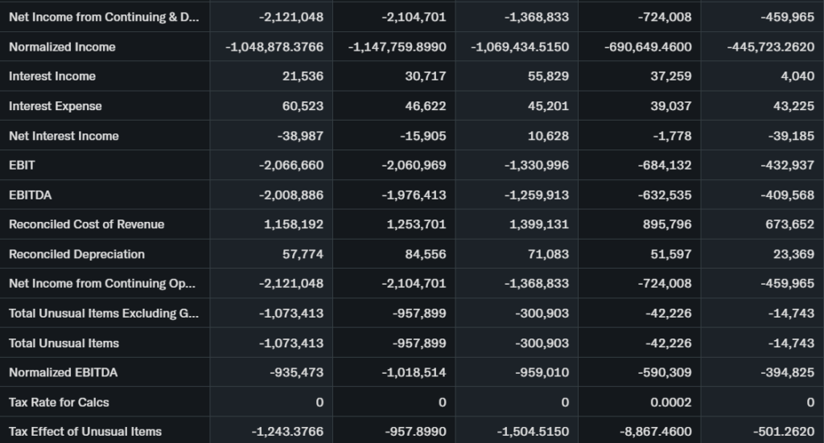The width and height of the screenshot is (824, 443).
Task: Select the Reconciled Depreciation row label
Action: pyautogui.click(x=76, y=254)
